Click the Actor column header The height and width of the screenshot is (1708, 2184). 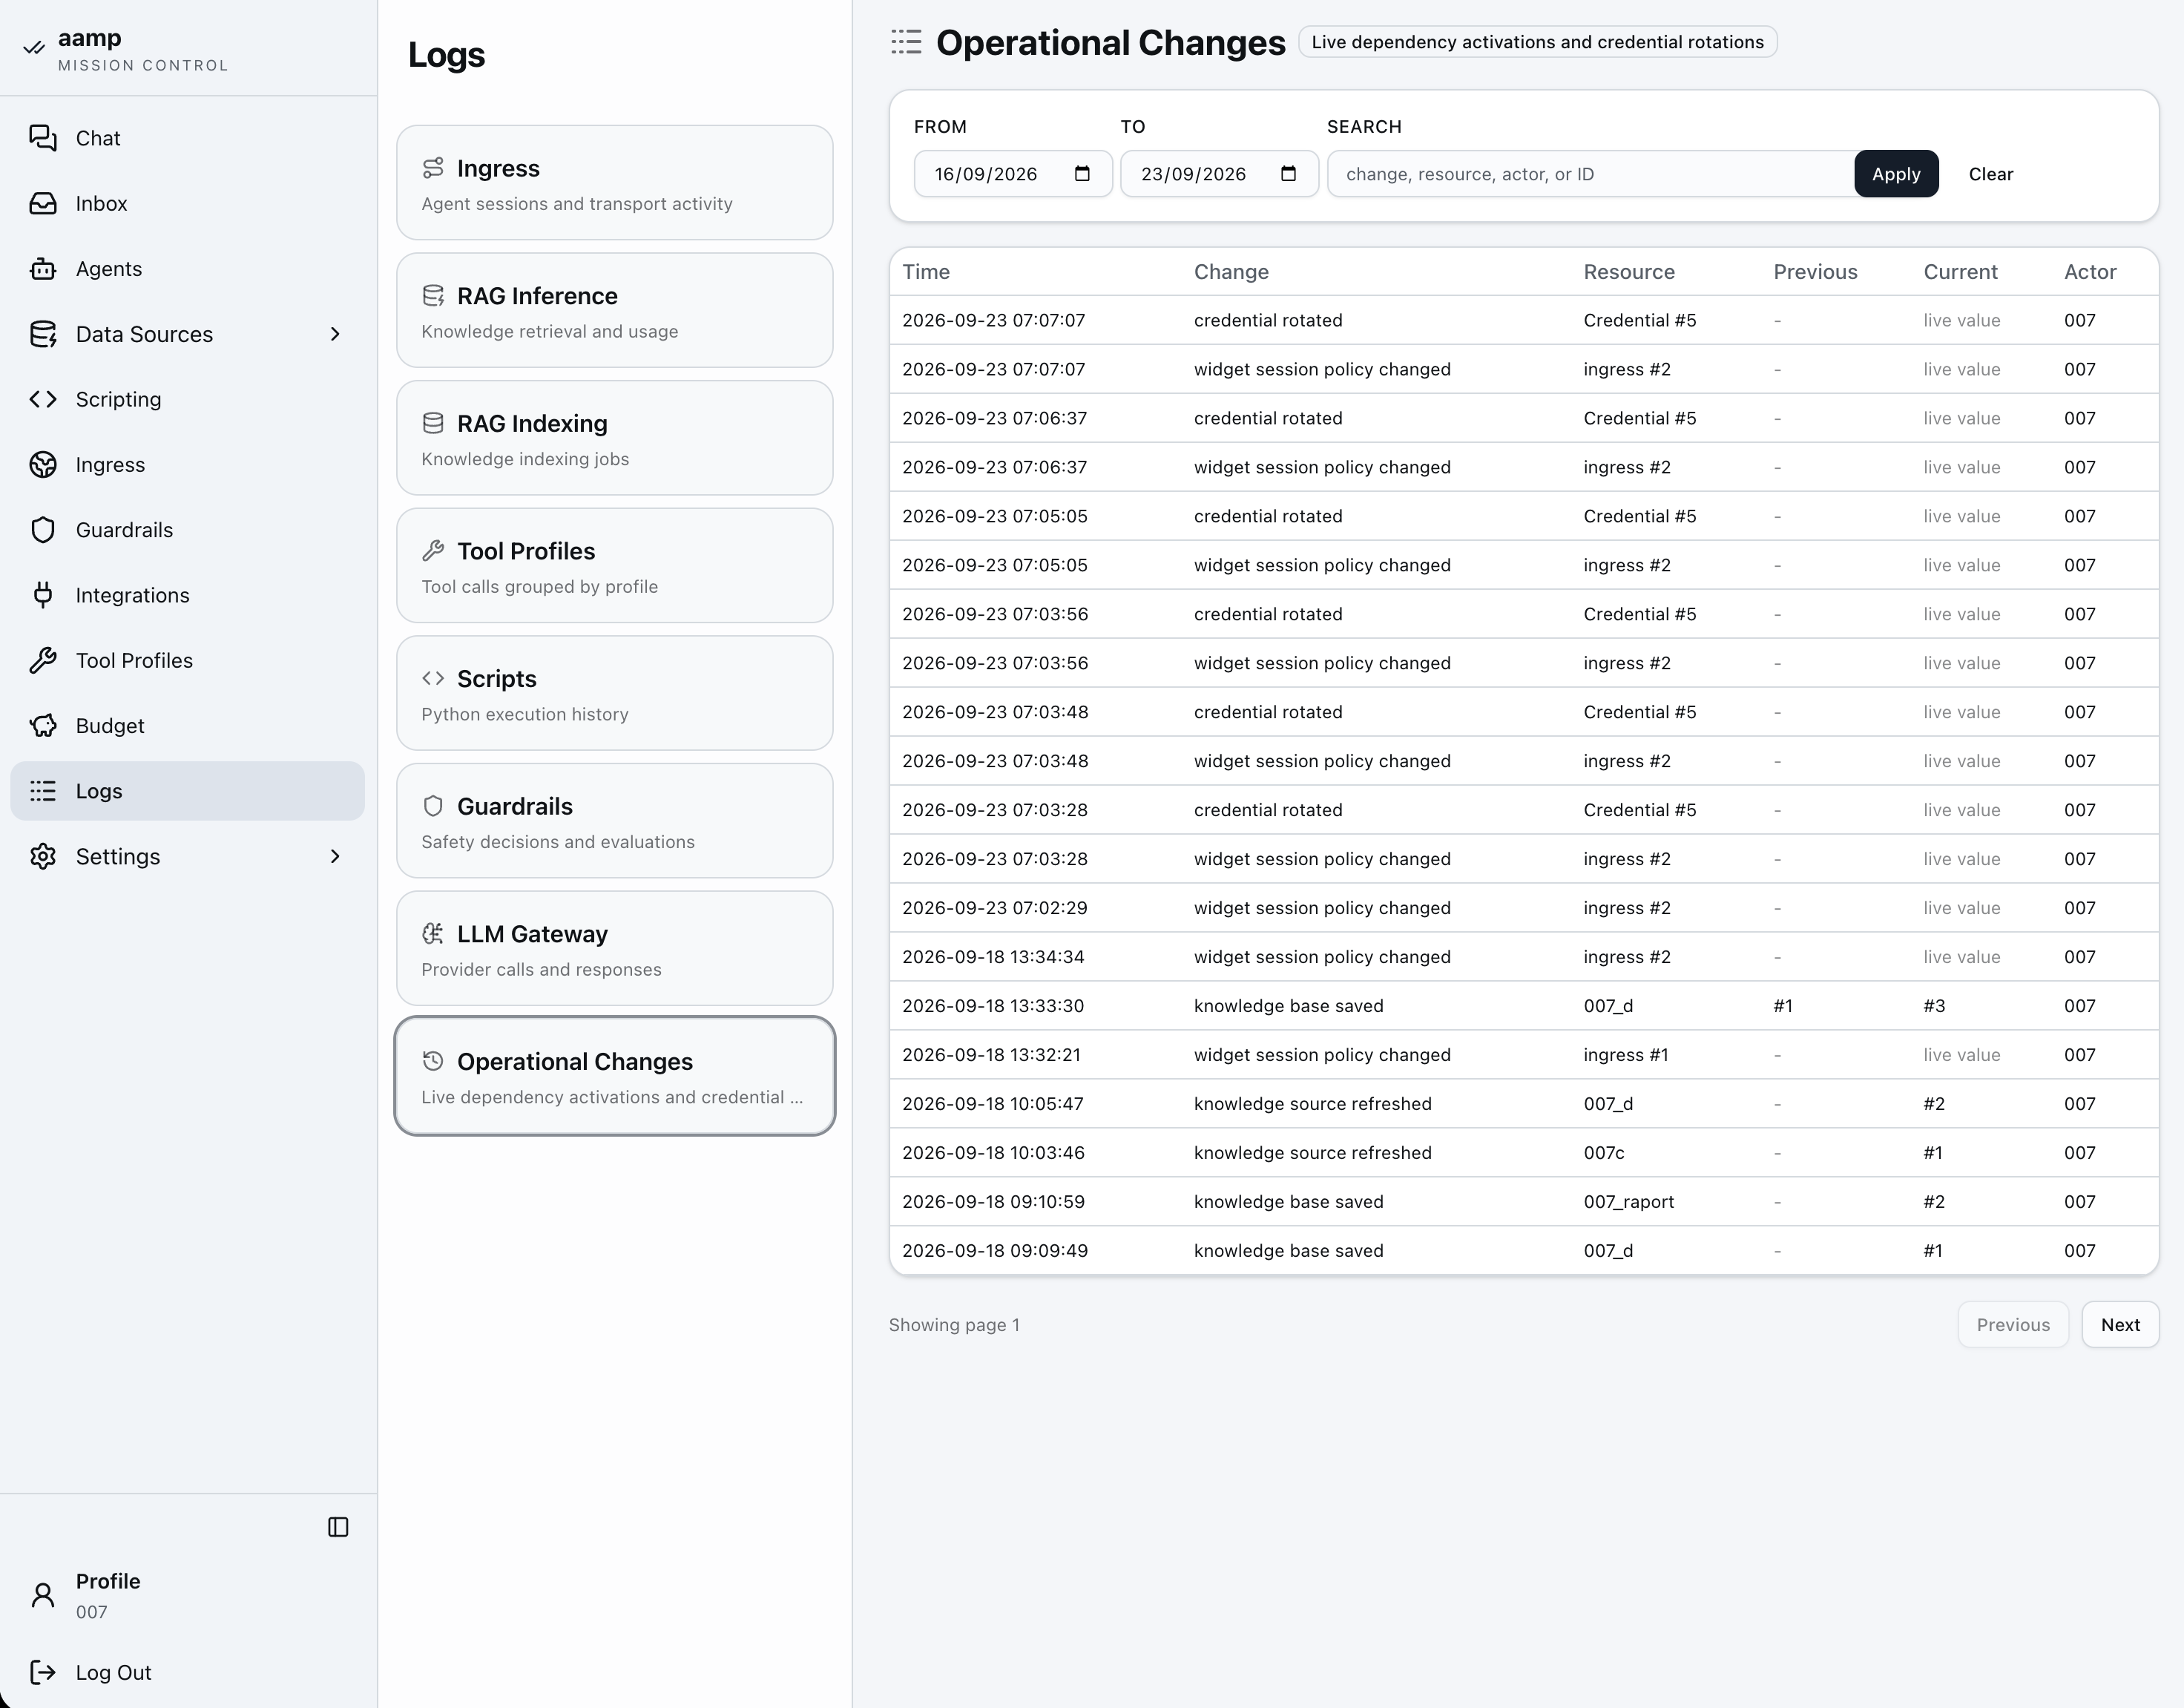[x=2090, y=272]
